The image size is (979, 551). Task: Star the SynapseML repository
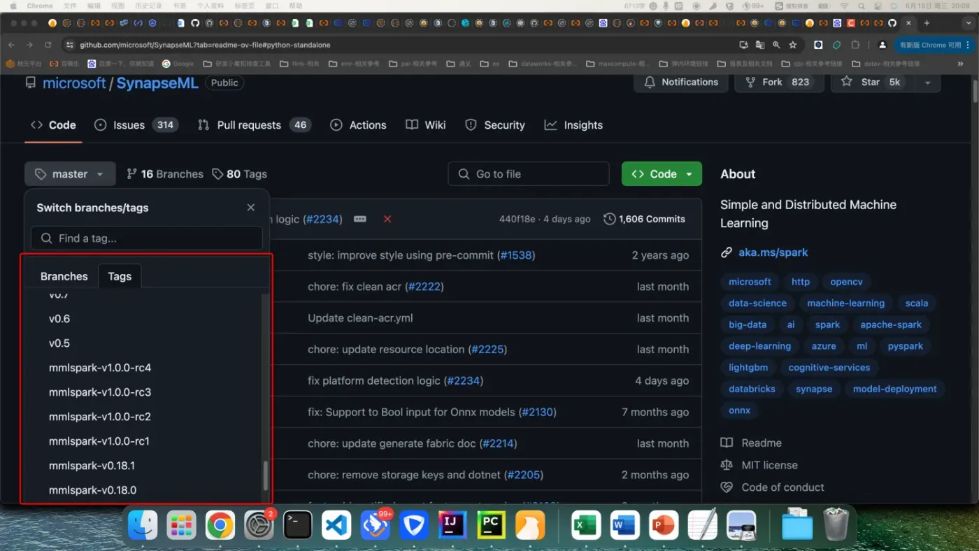tap(871, 82)
